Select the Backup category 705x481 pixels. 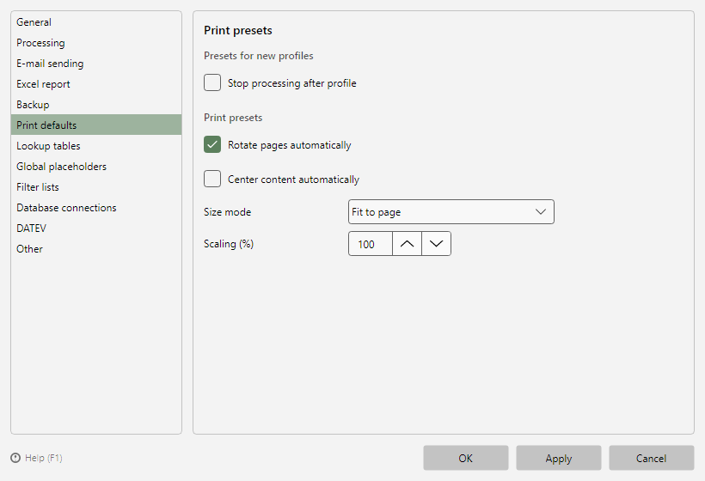pos(95,105)
